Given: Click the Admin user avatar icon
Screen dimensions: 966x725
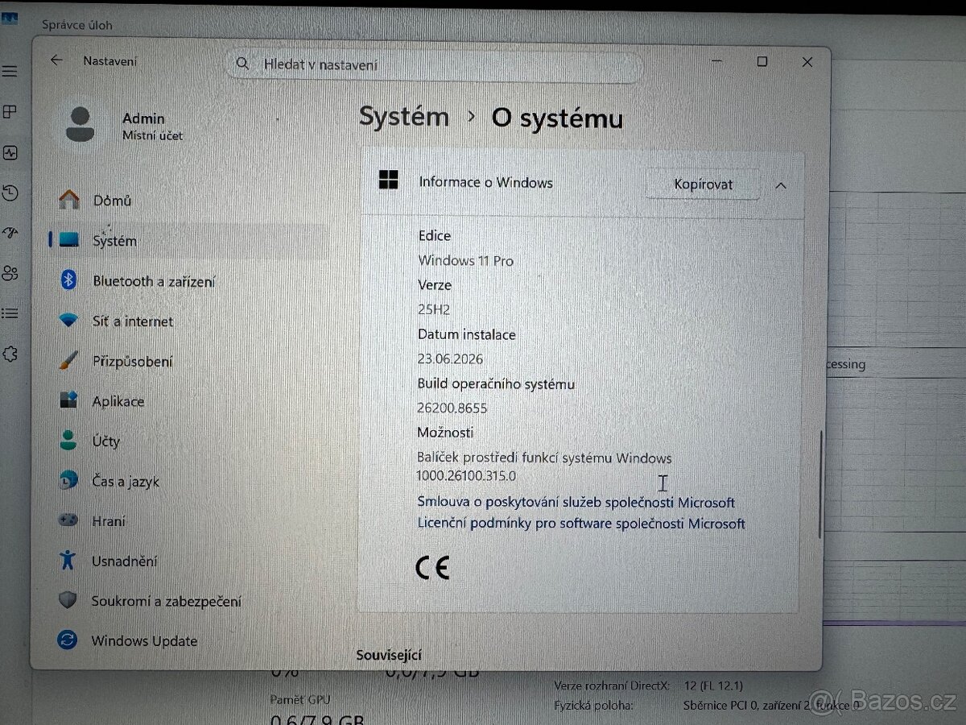Looking at the screenshot, I should point(79,125).
